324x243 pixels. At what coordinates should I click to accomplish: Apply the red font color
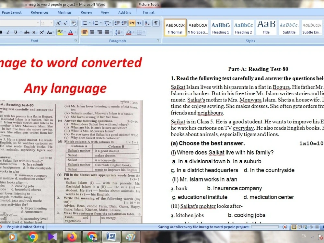click(70, 32)
